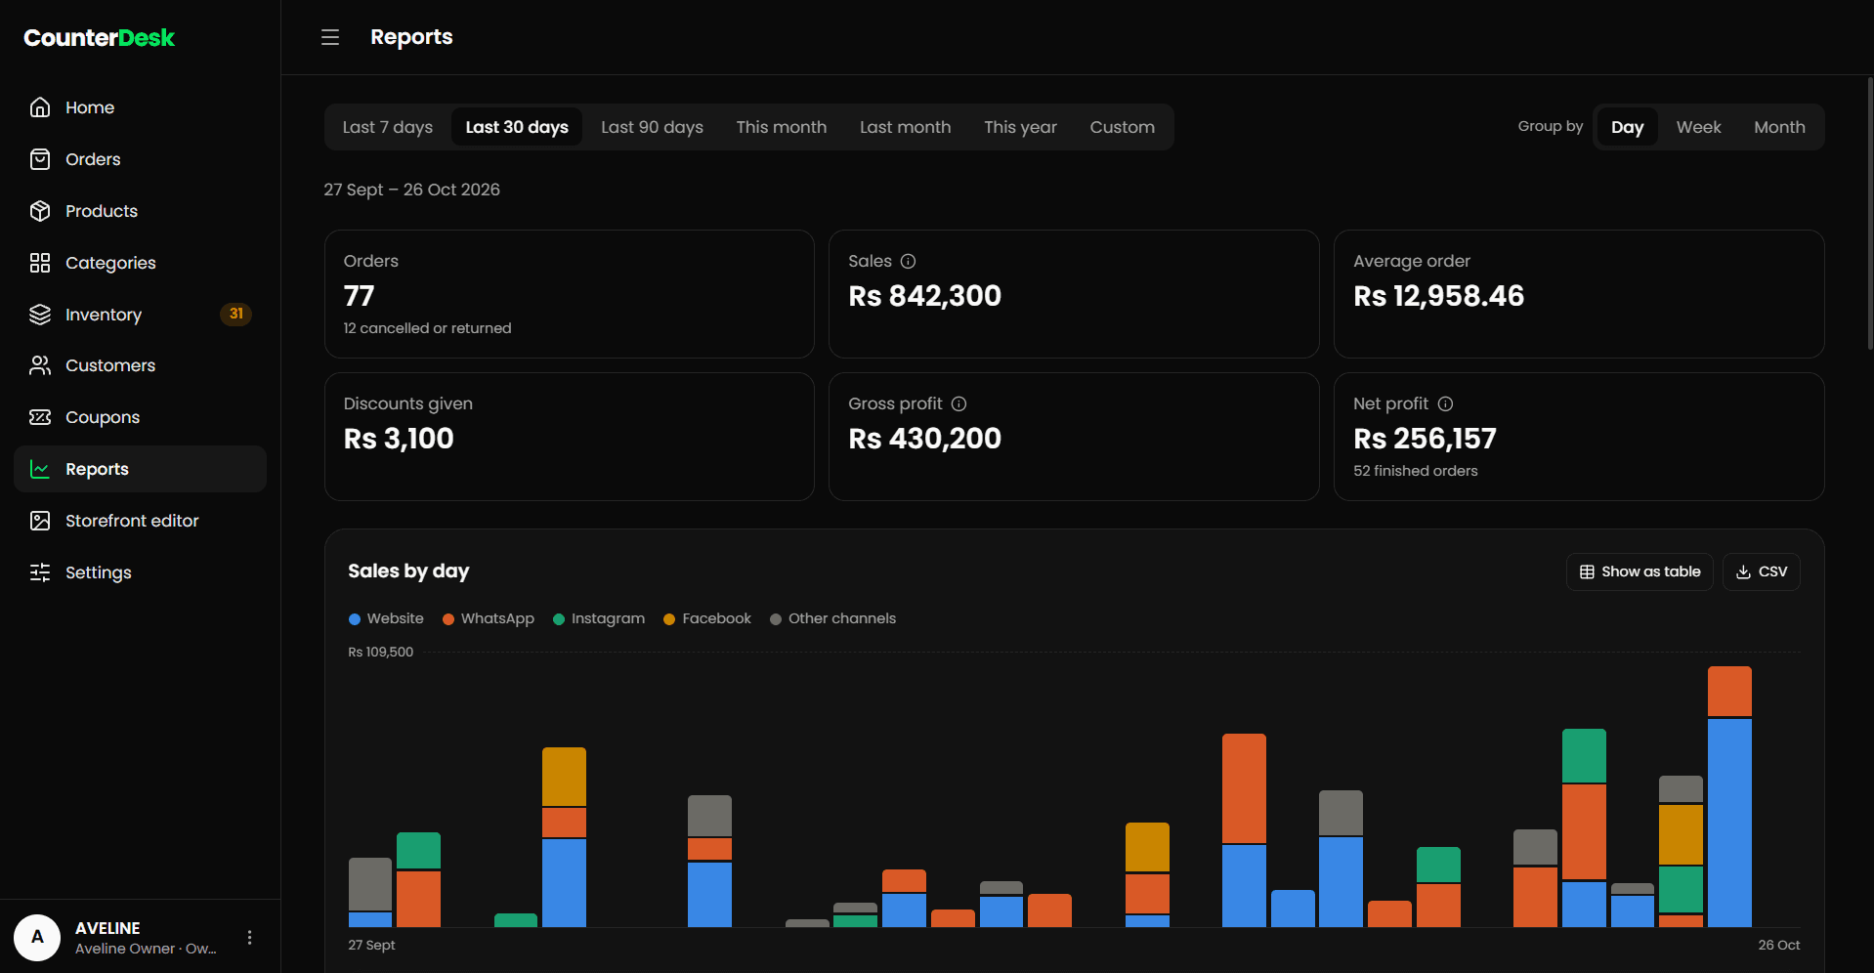Select the Last 90 days range
The width and height of the screenshot is (1874, 973).
652,127
